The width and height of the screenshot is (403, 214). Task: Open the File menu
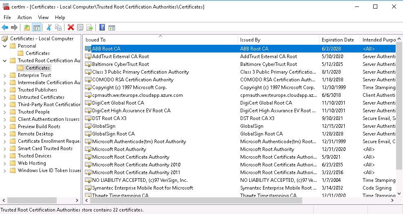point(7,17)
